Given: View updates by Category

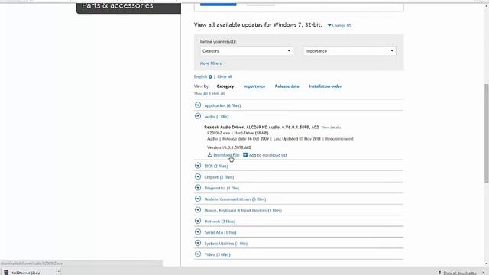Looking at the screenshot, I should pyautogui.click(x=225, y=86).
